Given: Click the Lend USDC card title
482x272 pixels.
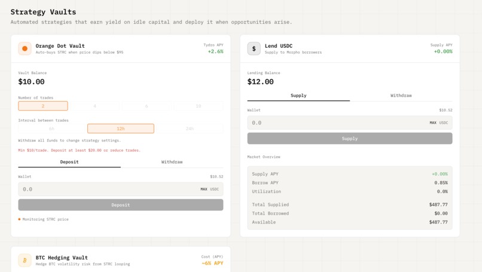Looking at the screenshot, I should coord(279,46).
